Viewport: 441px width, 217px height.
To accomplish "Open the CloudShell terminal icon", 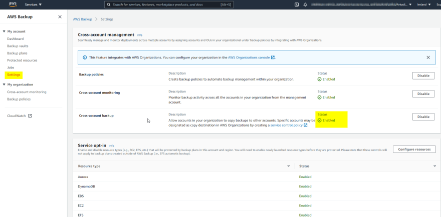I will (x=297, y=4).
